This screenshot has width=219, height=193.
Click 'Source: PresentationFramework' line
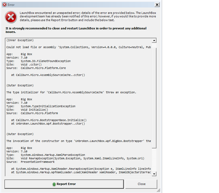tap(30, 162)
